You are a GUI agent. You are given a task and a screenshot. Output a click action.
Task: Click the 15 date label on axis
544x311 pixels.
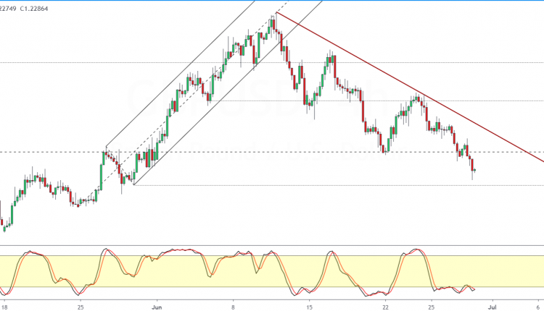[310, 307]
